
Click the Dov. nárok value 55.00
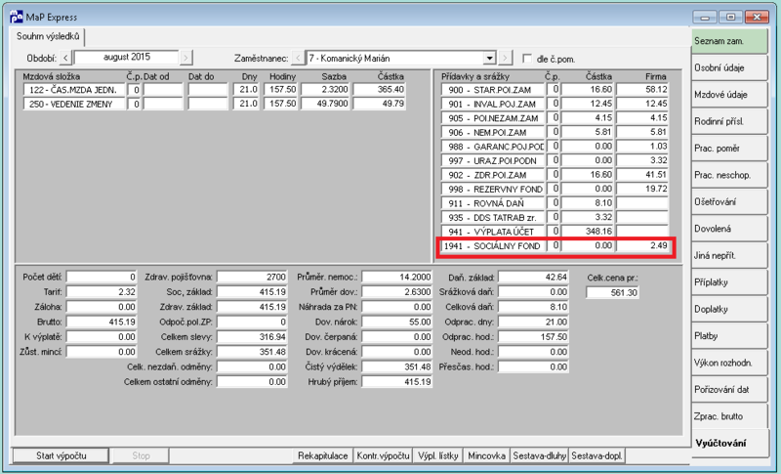397,322
